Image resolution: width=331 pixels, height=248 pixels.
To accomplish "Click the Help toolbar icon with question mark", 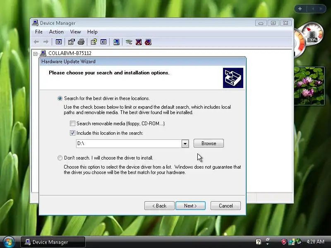I will click(x=94, y=42).
